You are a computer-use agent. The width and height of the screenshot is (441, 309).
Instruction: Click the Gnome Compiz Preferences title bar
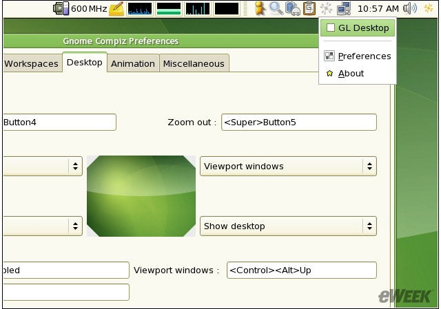pos(161,41)
